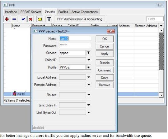Open the filter funnel icon
This screenshot has width=168, height=139.
(49, 19)
